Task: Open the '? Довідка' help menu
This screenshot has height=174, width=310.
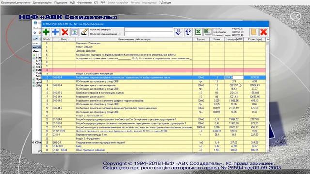Action: (x=165, y=3)
